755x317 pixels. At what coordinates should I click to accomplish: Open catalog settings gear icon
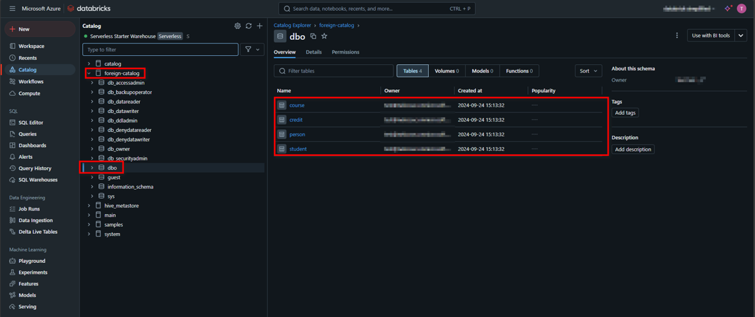[x=238, y=26]
